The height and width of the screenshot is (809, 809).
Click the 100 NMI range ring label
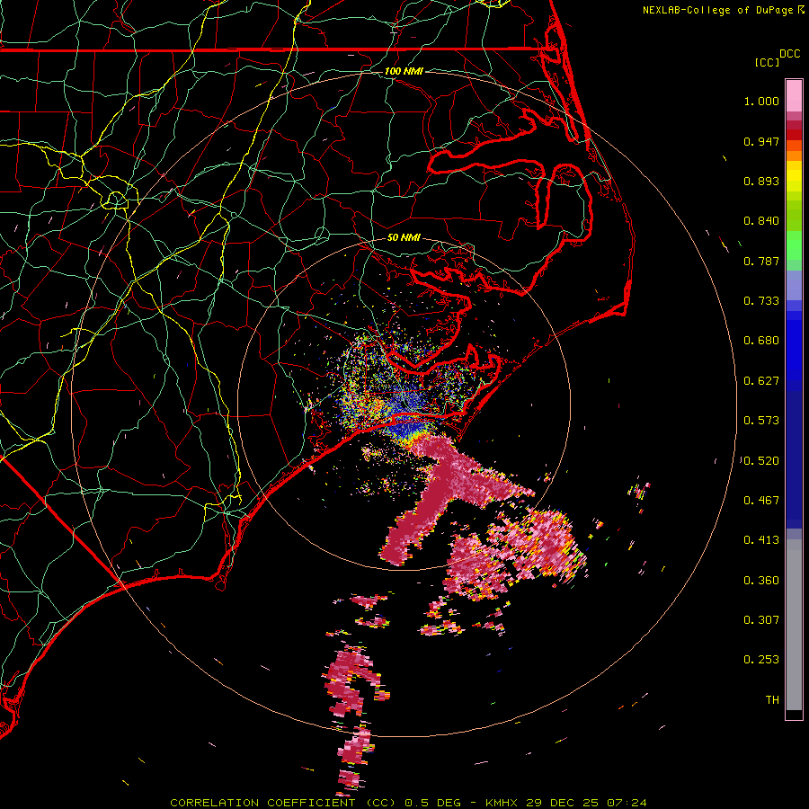tap(404, 71)
